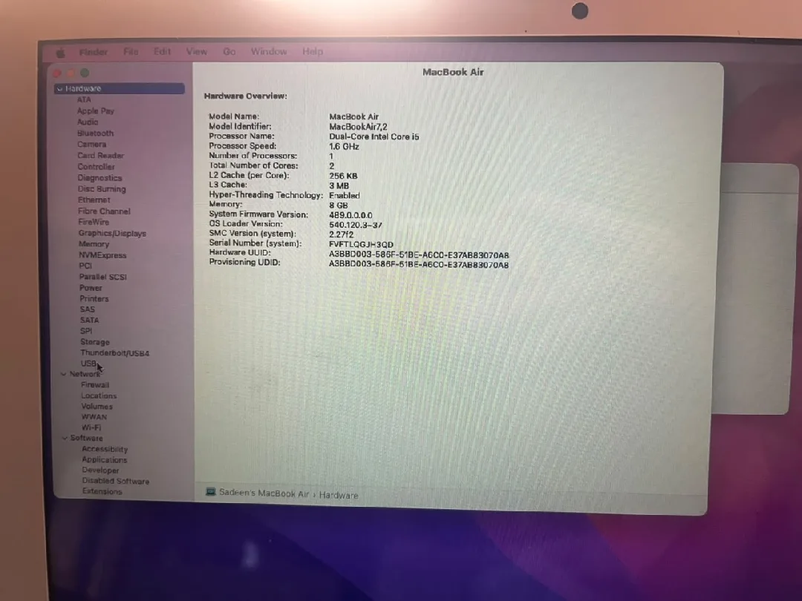Viewport: 802px width, 601px height.
Task: Click the Model Identifier value MacBookAir7,2
Action: tap(358, 127)
